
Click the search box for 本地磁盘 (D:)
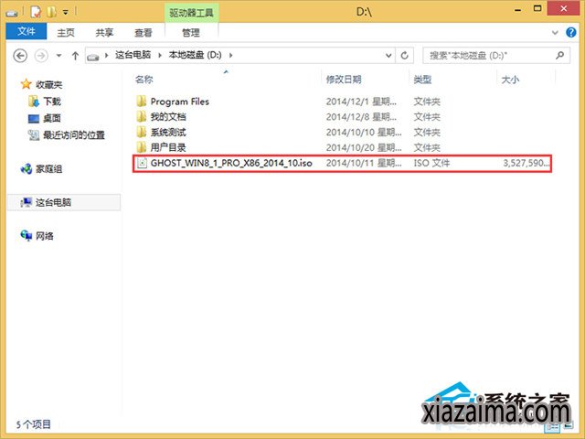point(496,56)
